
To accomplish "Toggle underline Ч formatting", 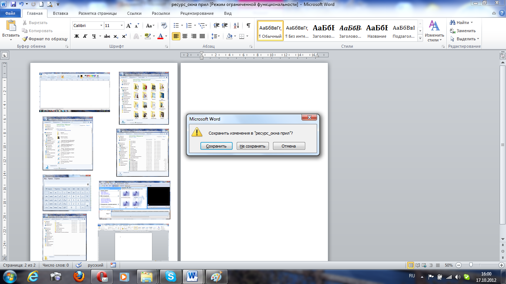I will (x=94, y=36).
